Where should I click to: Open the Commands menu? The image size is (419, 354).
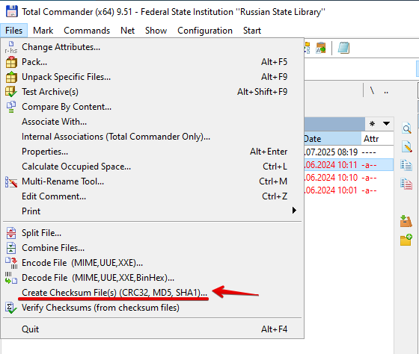[x=87, y=31]
